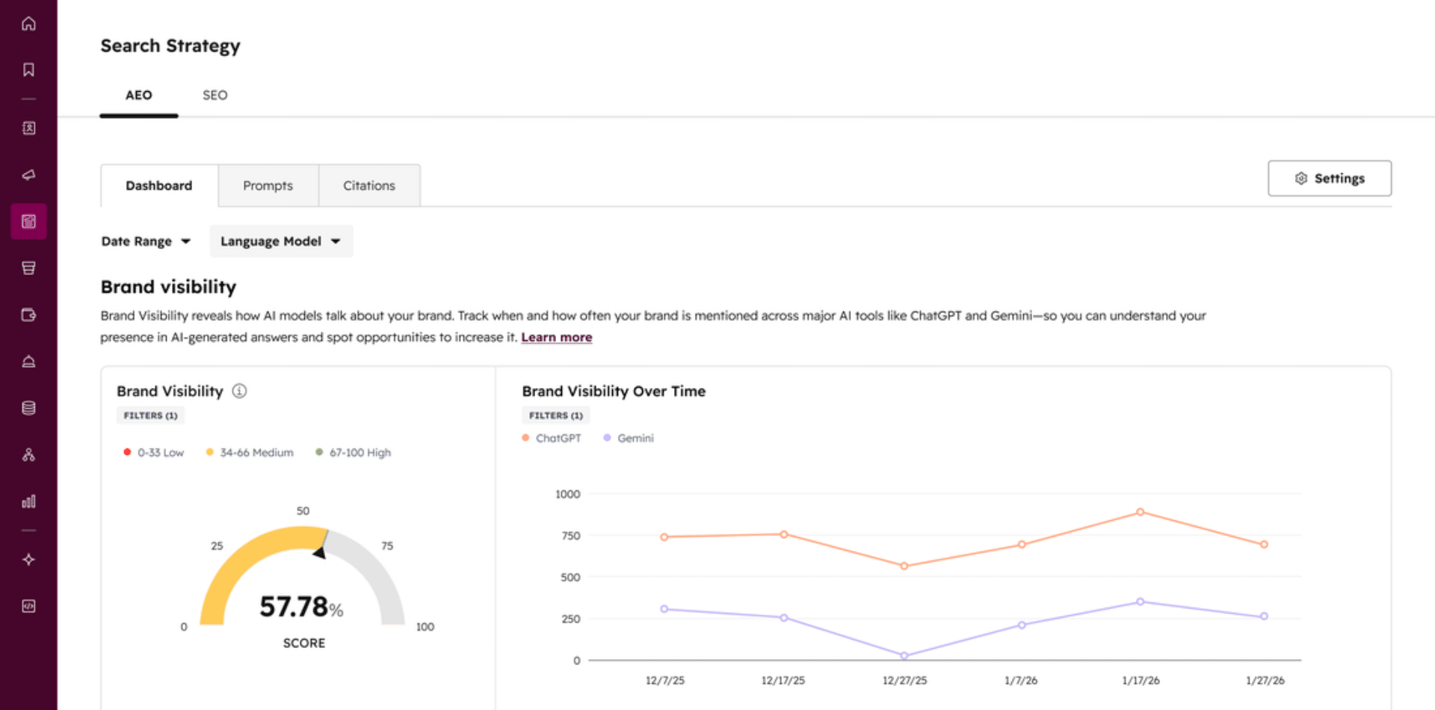
Task: Click the yellow Medium range dot
Action: tap(209, 452)
